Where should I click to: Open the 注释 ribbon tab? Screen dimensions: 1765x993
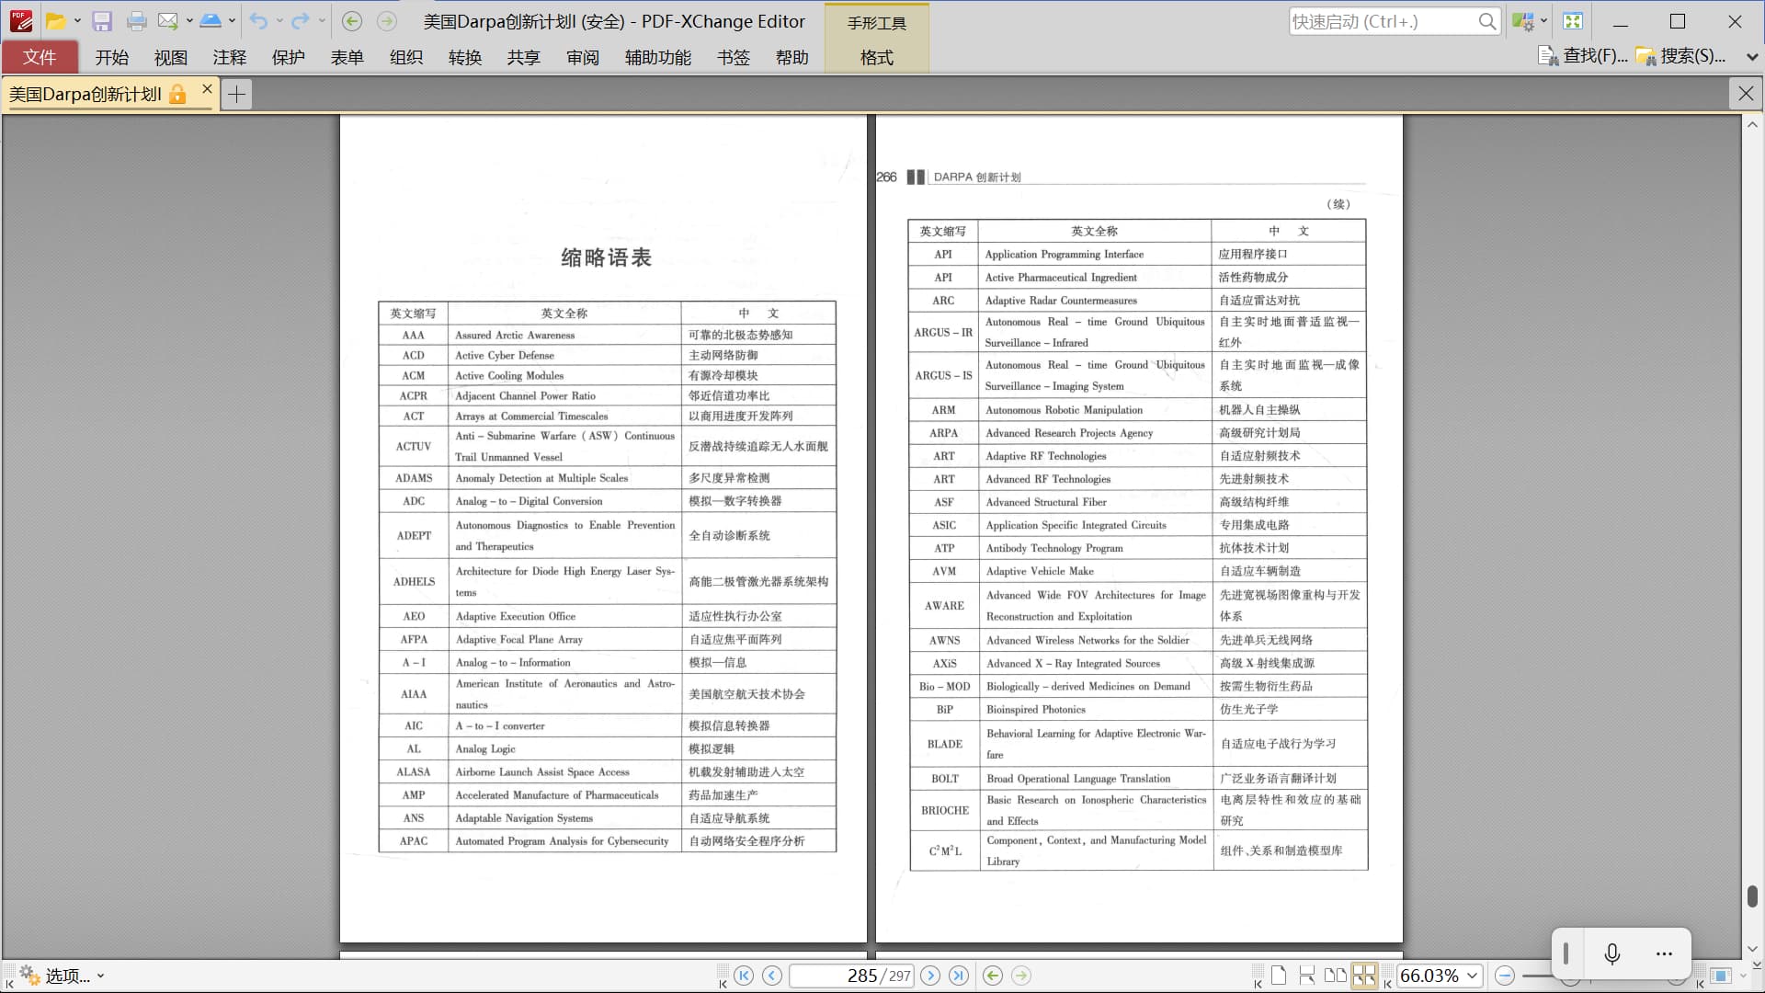[x=229, y=57]
